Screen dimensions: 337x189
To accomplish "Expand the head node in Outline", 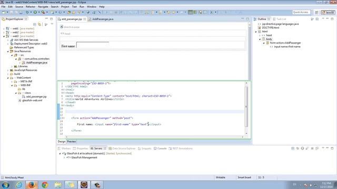I will click(260, 35).
